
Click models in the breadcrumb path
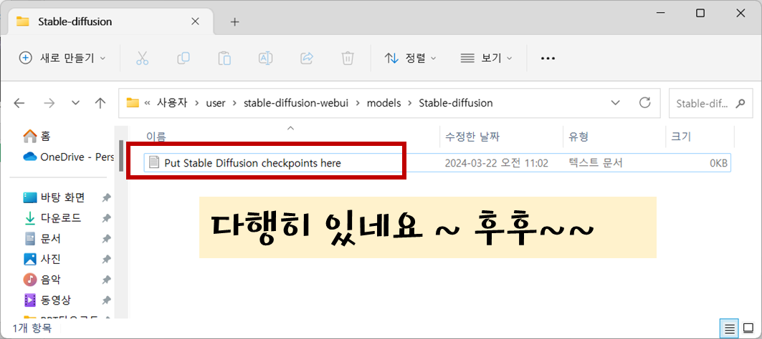(x=384, y=103)
